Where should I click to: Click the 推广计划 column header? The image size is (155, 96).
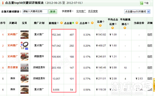click(x=39, y=23)
